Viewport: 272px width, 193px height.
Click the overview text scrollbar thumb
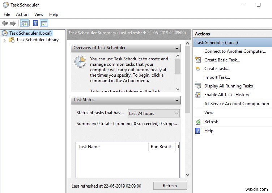point(178,67)
